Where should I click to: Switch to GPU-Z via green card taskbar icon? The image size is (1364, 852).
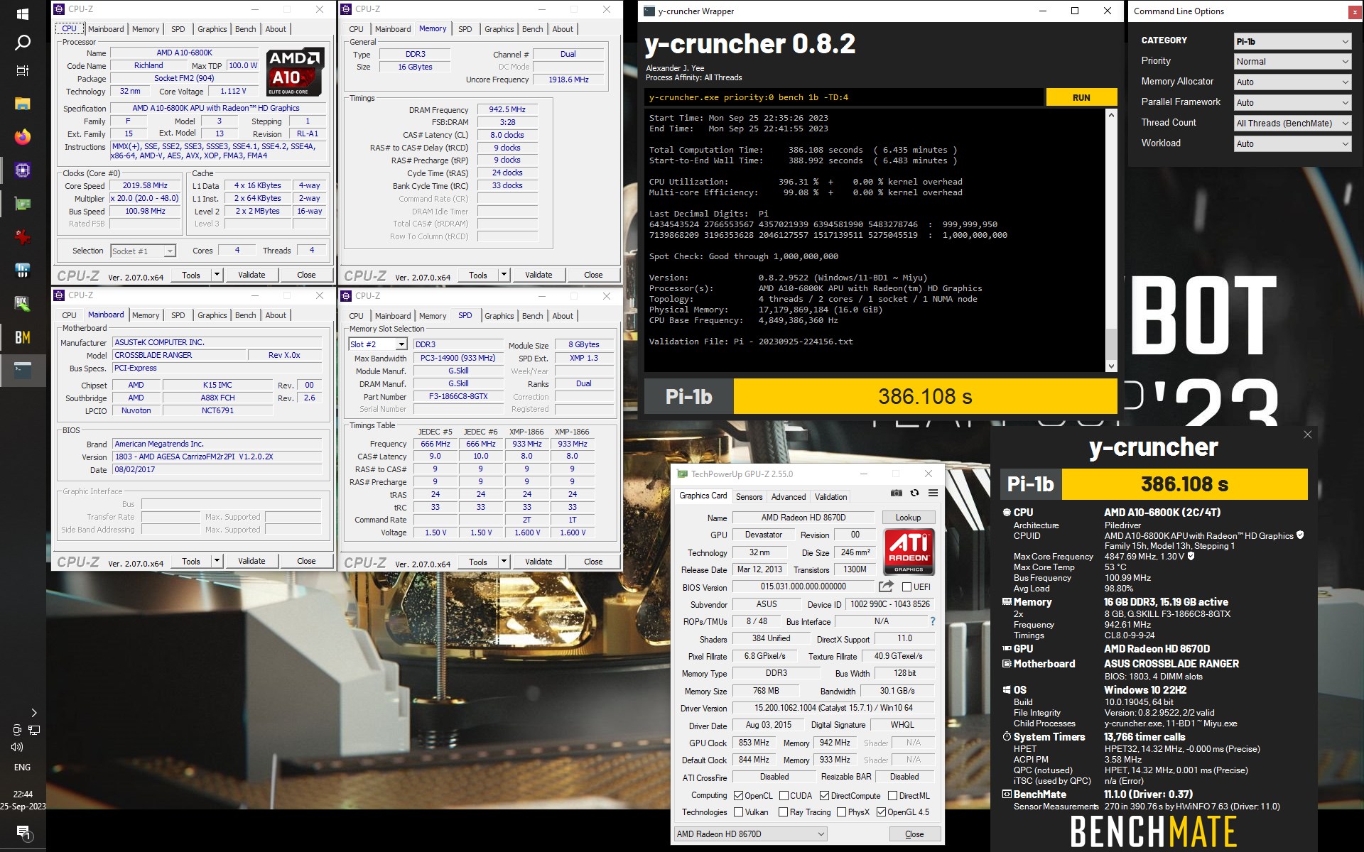[23, 204]
